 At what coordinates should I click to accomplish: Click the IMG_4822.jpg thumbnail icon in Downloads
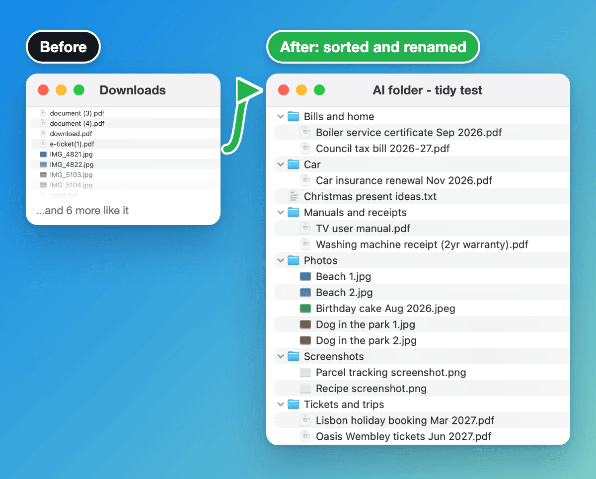(x=43, y=164)
